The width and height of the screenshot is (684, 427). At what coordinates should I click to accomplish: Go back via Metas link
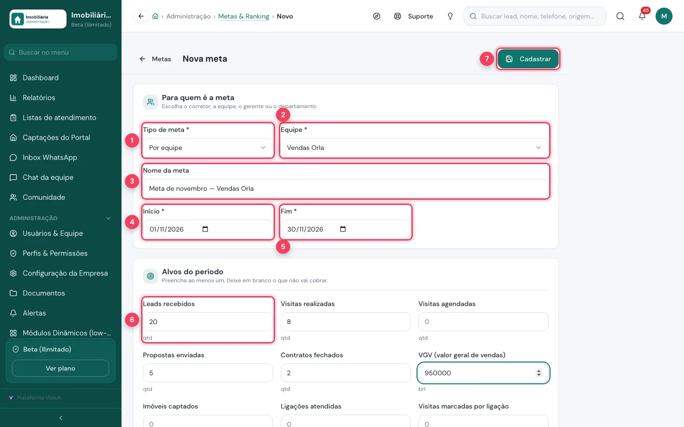tap(155, 59)
